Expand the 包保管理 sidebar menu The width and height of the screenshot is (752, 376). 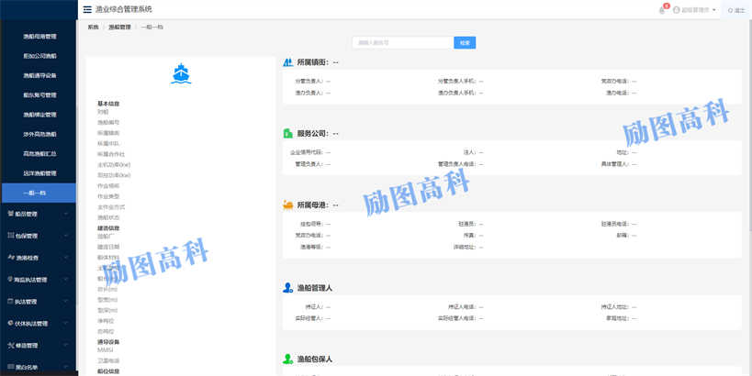point(39,236)
